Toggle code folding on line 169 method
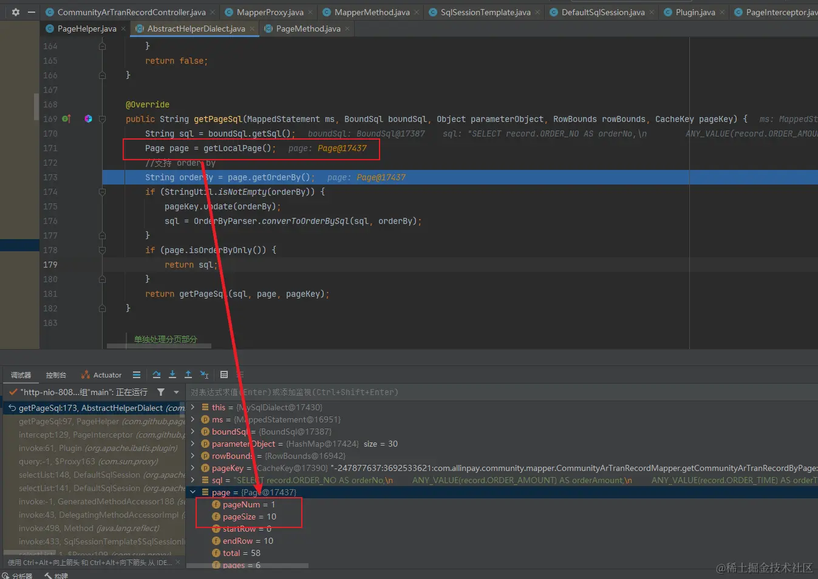818x579 pixels. [102, 119]
